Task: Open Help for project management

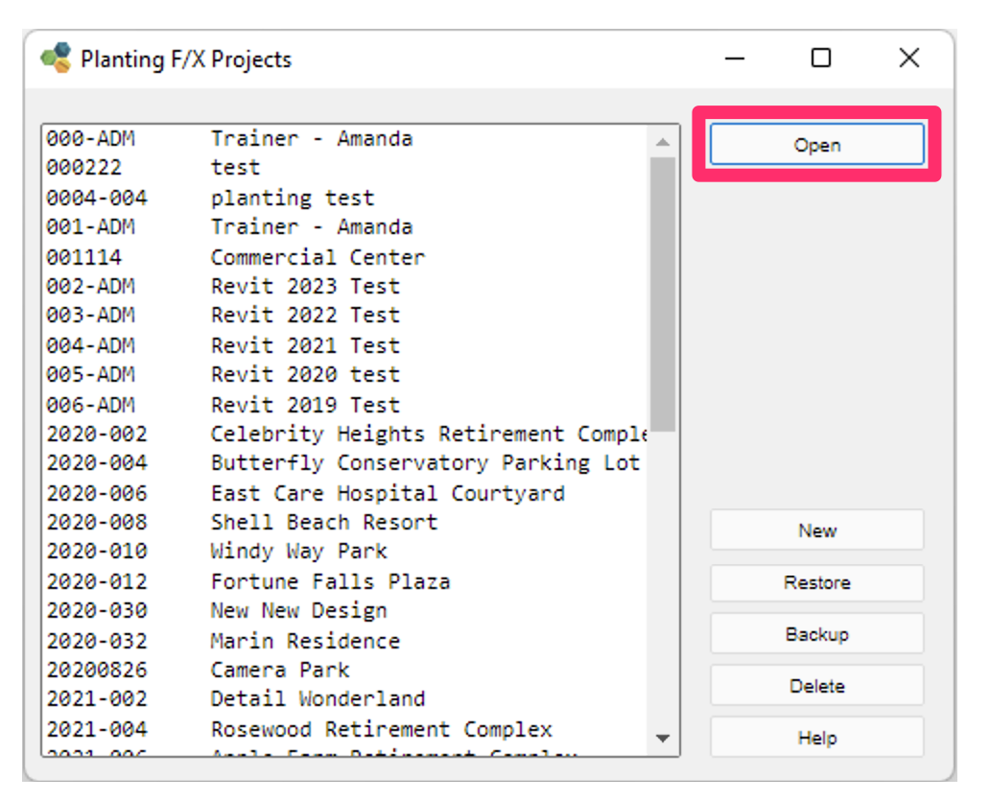Action: coord(816,738)
